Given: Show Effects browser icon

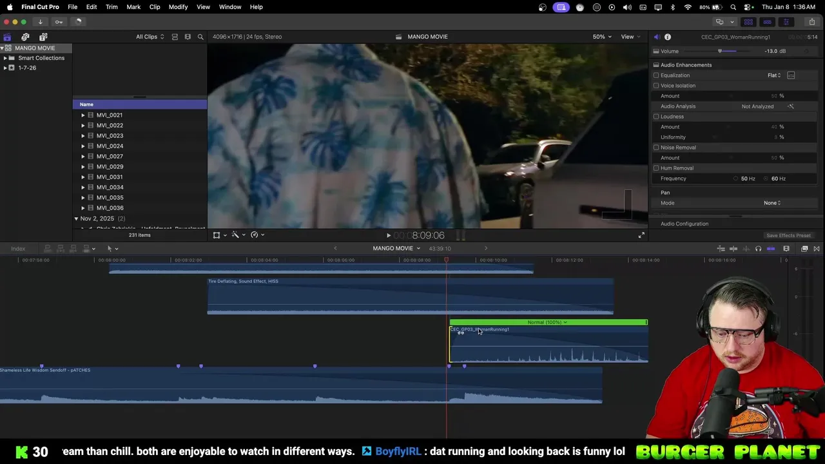Looking at the screenshot, I should 804,249.
